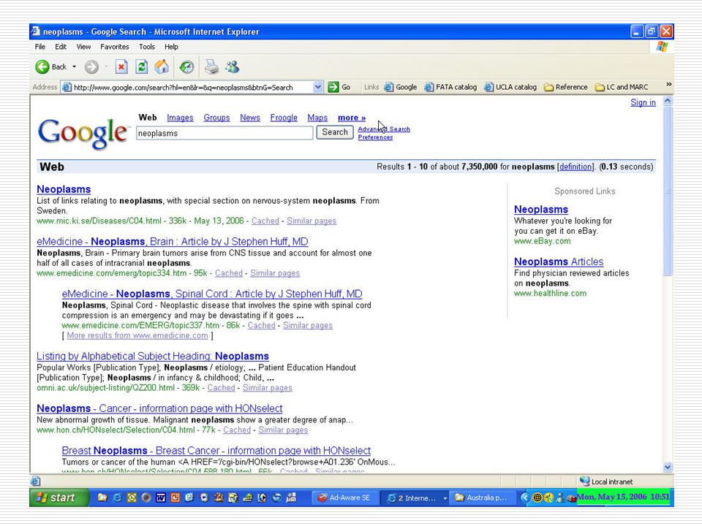Open More results from www.emedicine.com
Screen dimensions: 702x526
pyautogui.click(x=137, y=335)
